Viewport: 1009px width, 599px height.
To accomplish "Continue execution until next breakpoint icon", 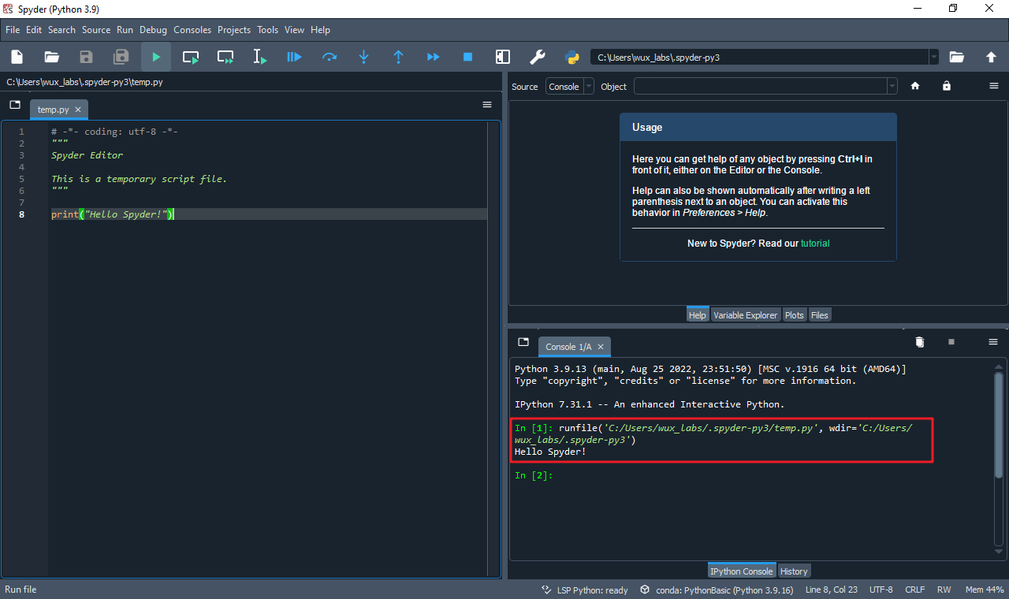I will pyautogui.click(x=434, y=57).
